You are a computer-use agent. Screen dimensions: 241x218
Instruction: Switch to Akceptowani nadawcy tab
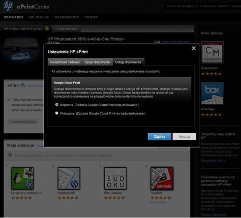(x=65, y=62)
